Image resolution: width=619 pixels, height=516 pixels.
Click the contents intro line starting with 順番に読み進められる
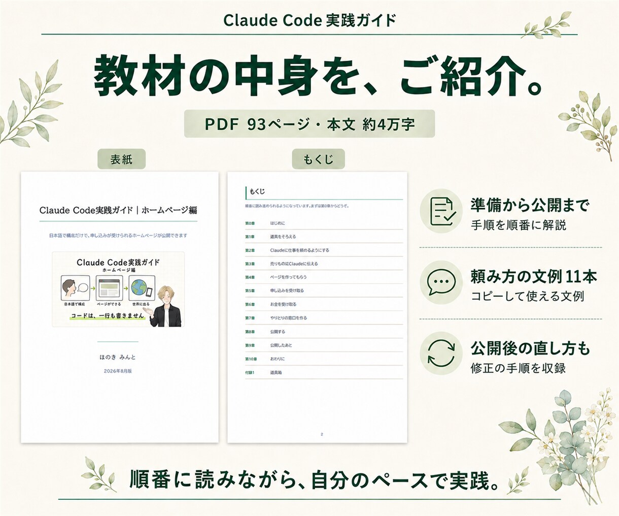tap(297, 206)
